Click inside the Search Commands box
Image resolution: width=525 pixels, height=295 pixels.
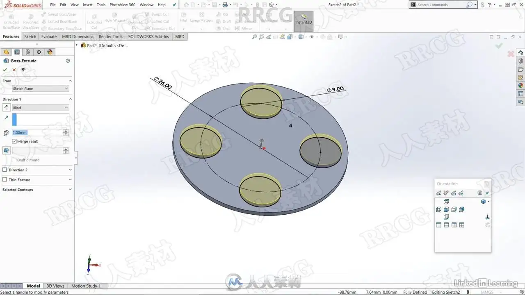pyautogui.click(x=441, y=5)
